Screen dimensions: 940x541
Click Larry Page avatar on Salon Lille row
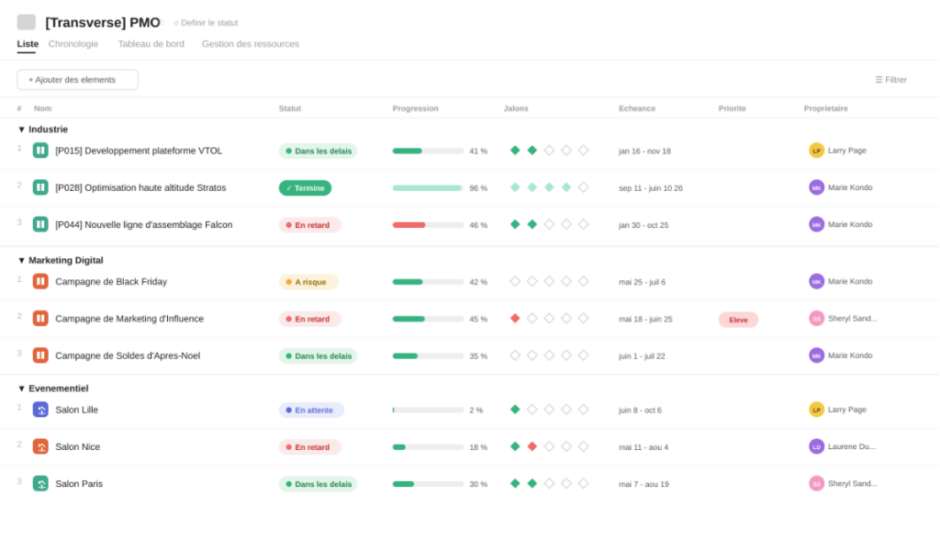[816, 410]
